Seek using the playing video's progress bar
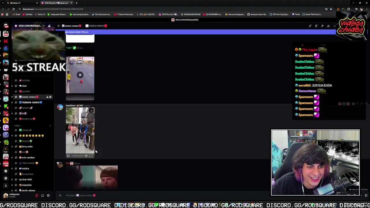The image size is (370, 208). coord(77,156)
